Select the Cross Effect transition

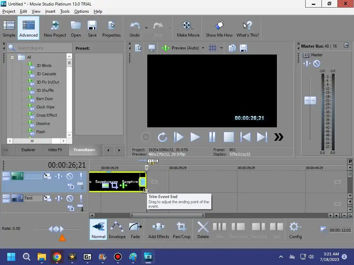(x=47, y=115)
